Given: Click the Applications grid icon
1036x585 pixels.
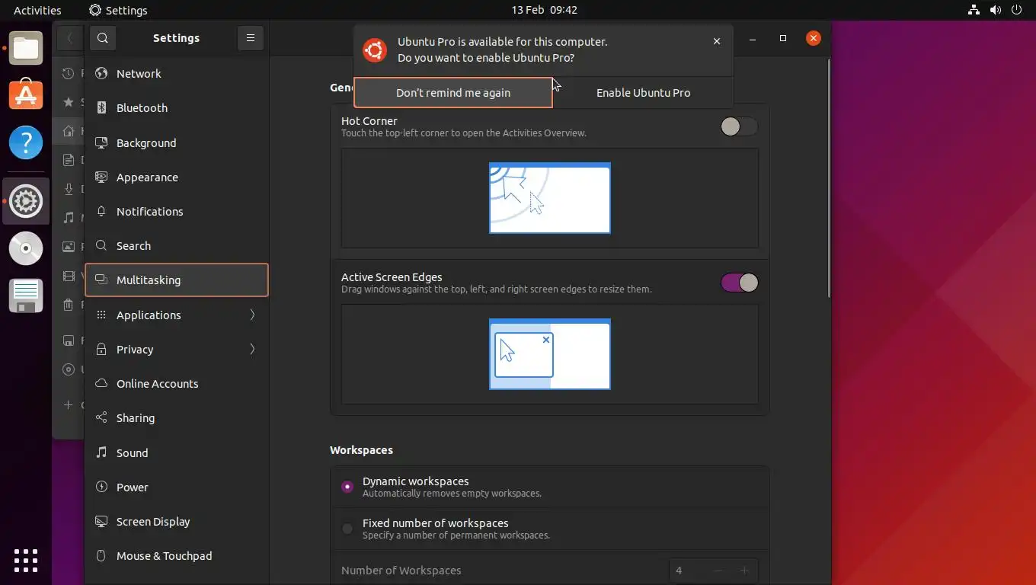Looking at the screenshot, I should point(101,315).
